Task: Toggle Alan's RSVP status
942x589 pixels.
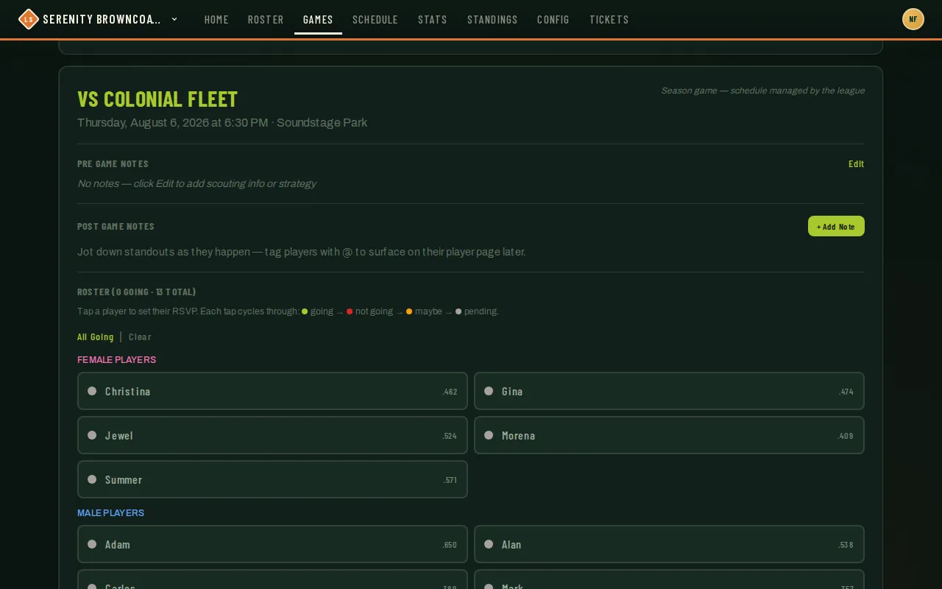Action: (669, 544)
